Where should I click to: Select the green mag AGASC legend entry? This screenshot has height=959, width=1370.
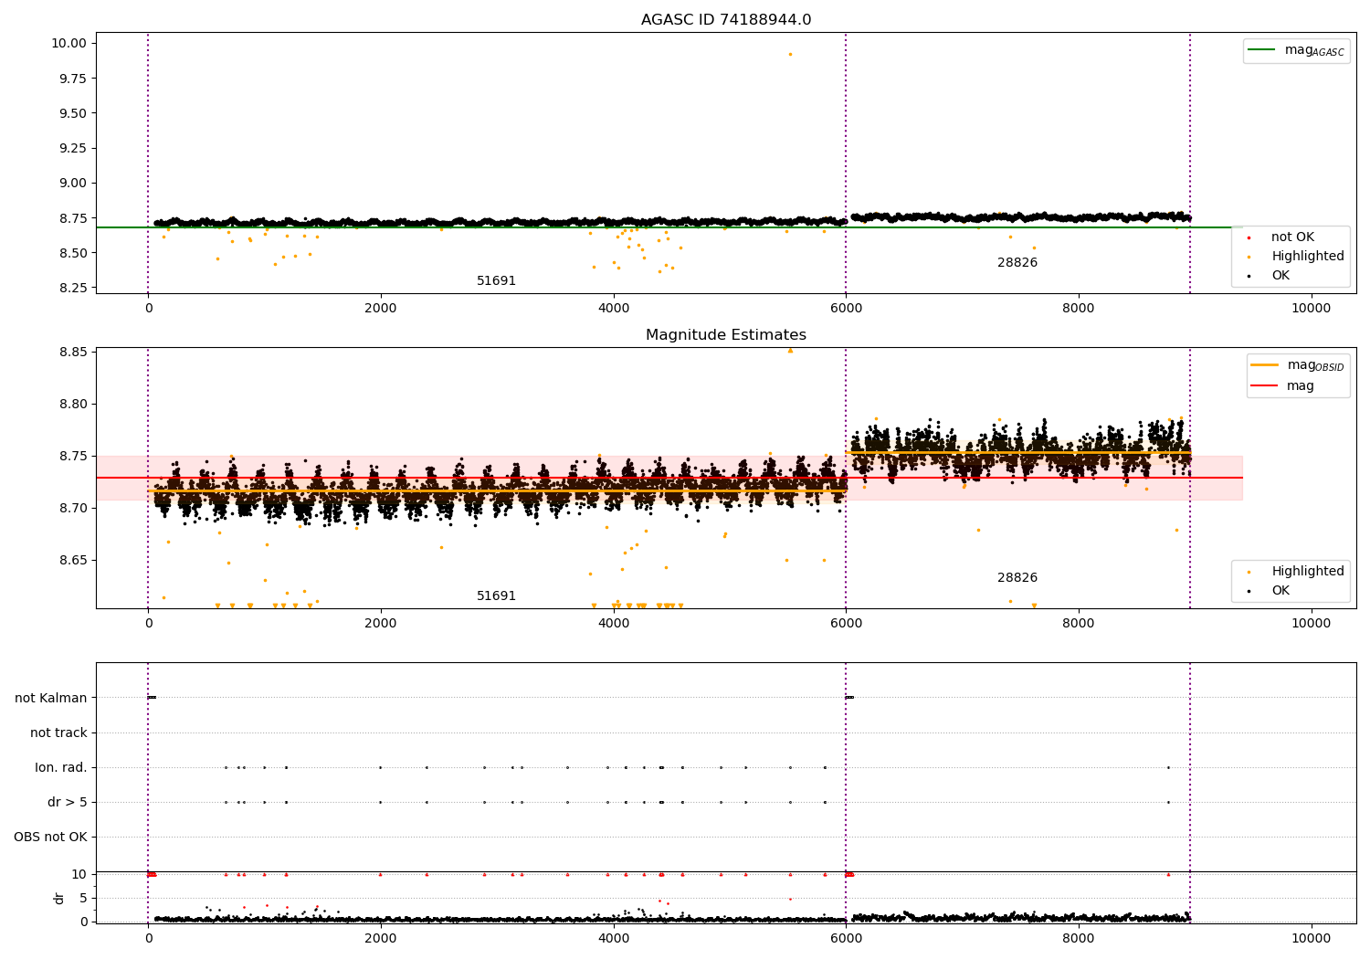pos(1296,50)
